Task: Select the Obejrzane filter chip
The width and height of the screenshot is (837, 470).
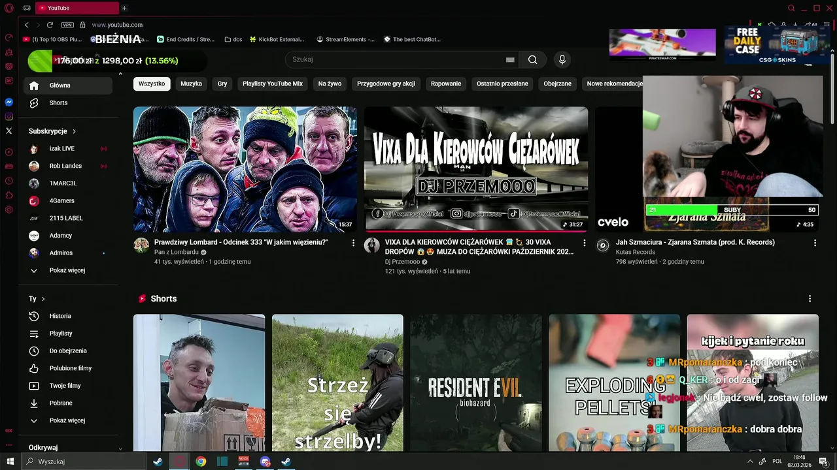Action: [x=557, y=84]
